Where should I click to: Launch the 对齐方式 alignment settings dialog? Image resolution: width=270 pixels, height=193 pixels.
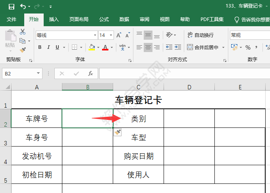point(225,60)
